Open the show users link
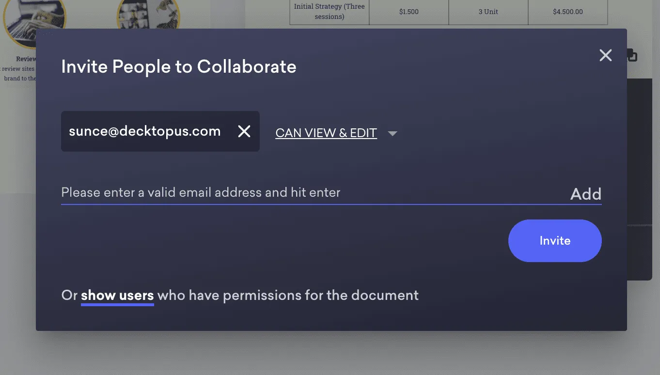660x375 pixels. [117, 295]
